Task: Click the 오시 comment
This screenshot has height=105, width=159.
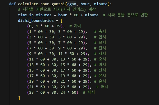Action: coord(100,59)
